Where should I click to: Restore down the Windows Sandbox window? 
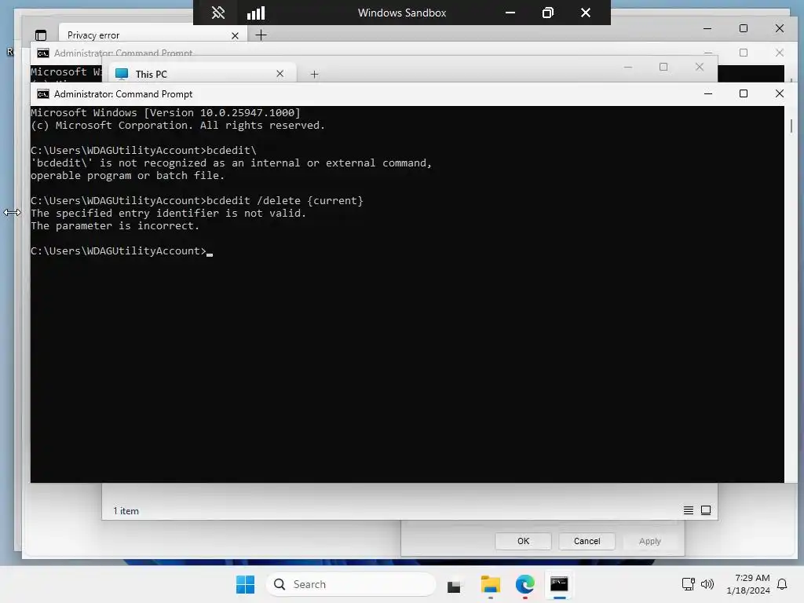(x=547, y=13)
